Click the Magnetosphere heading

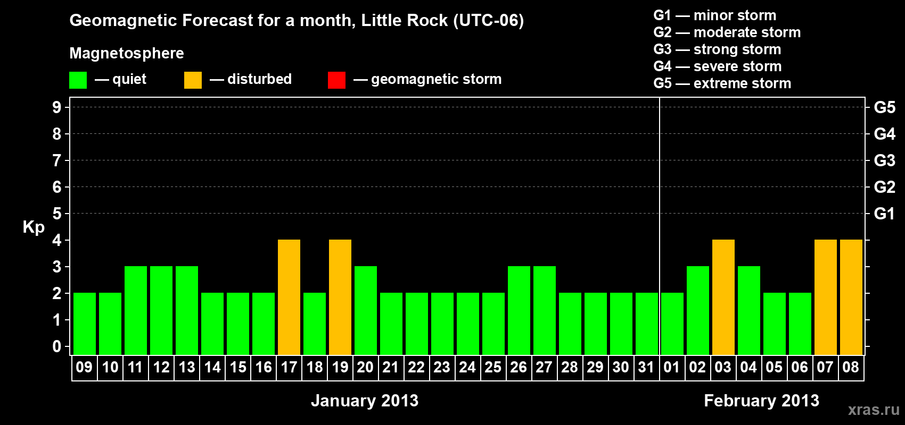coord(127,53)
